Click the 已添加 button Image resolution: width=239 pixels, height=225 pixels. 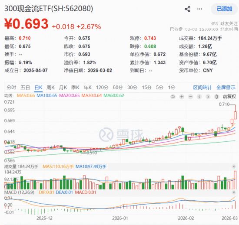pos(224,9)
